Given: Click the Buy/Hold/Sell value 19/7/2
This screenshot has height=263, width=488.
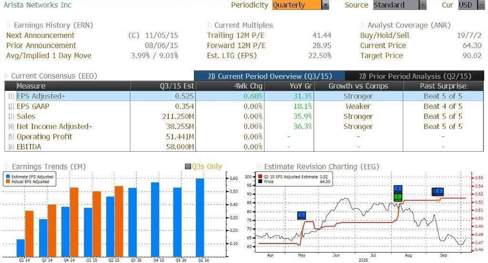Looking at the screenshot, I should [x=469, y=35].
